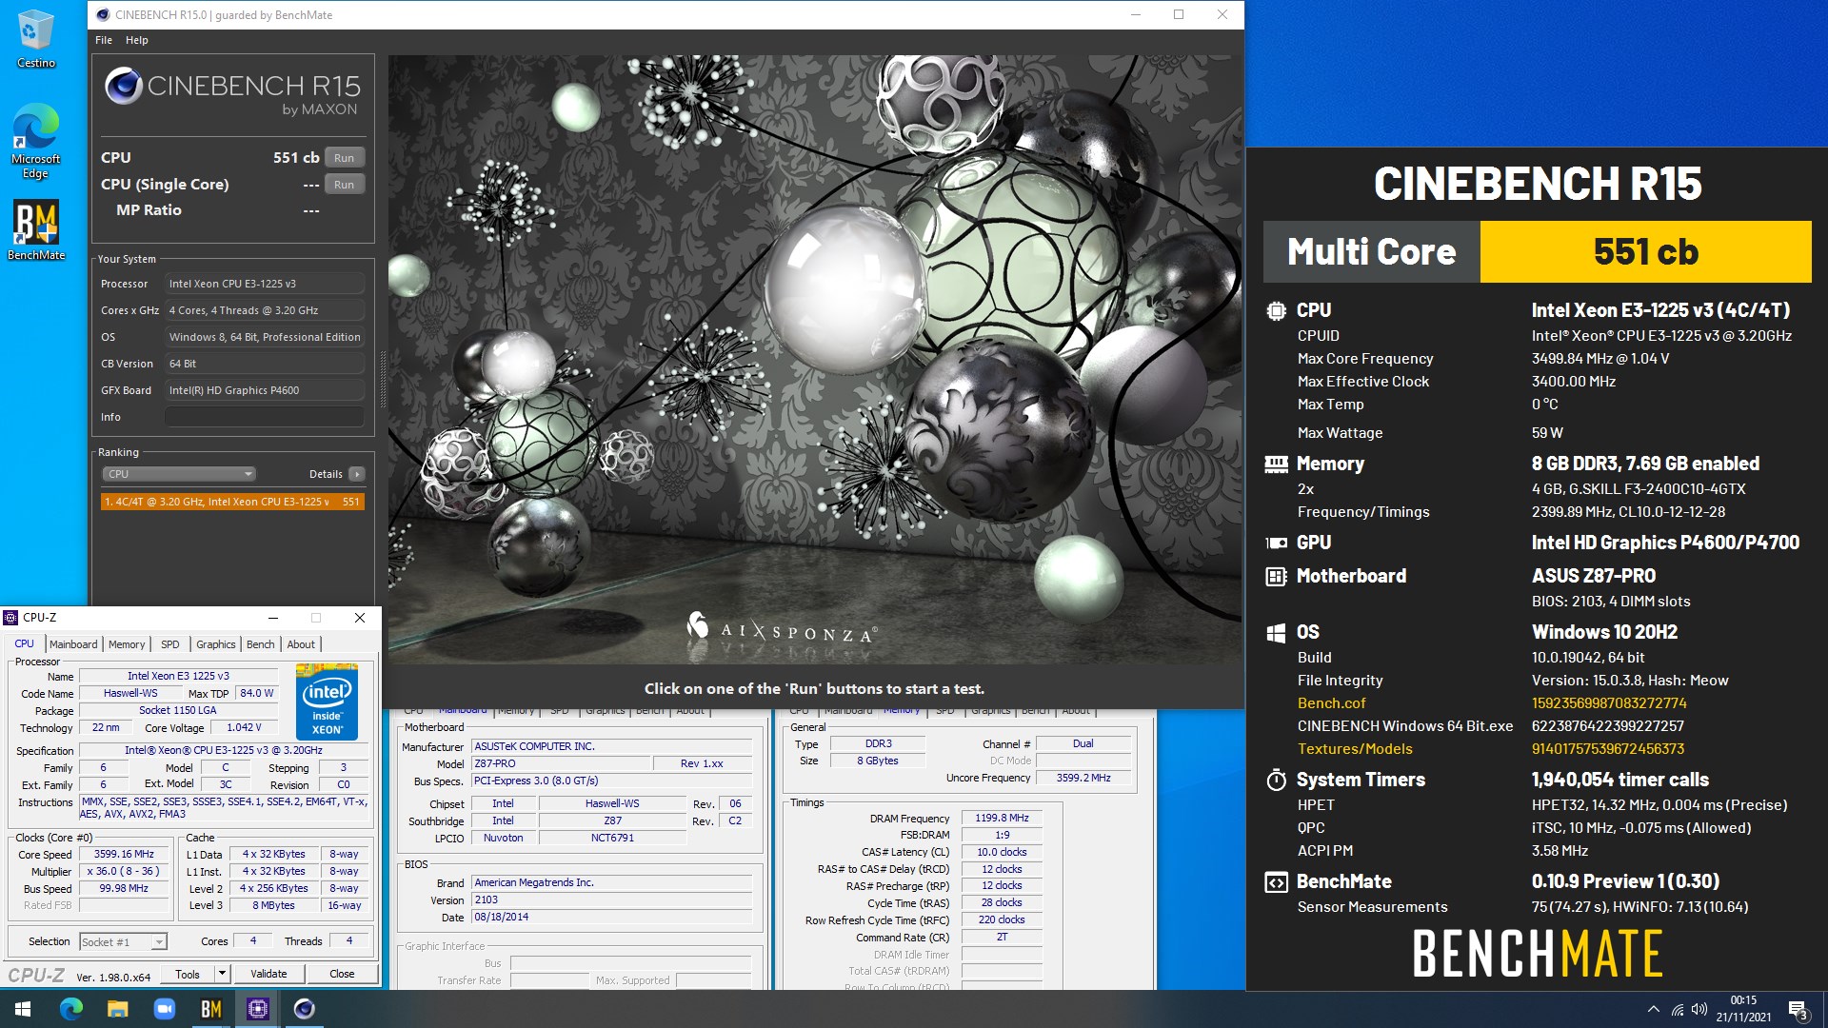Click the CPU chip icon in BenchMate panel
Image resolution: width=1828 pixels, height=1028 pixels.
(x=1276, y=310)
